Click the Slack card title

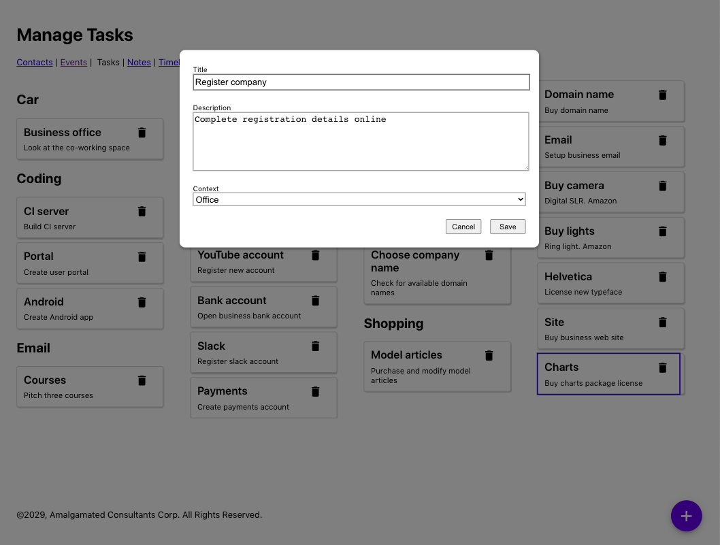(x=211, y=346)
